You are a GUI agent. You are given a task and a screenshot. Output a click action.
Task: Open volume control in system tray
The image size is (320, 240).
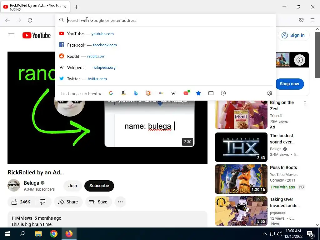(x=280, y=234)
